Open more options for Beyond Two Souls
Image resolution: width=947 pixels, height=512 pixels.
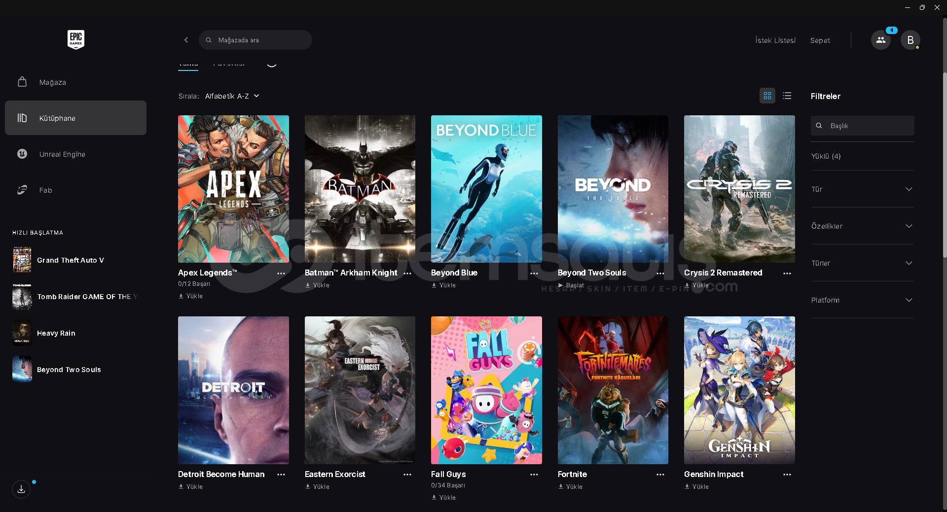[x=660, y=273]
